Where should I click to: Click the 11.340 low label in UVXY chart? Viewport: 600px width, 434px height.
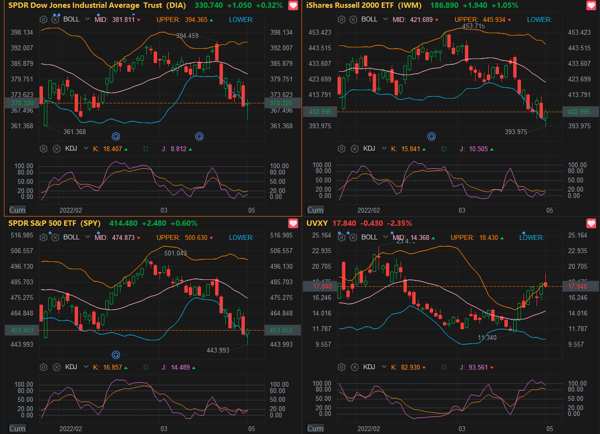(487, 337)
